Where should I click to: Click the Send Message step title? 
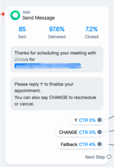tap(39, 18)
